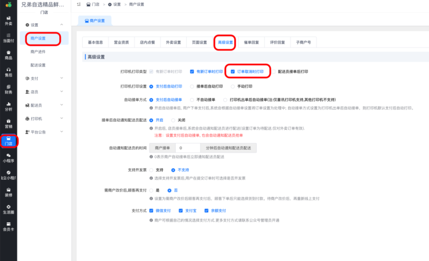
Task: Open the 小程序 sidebar icon
Action: pos(8,158)
